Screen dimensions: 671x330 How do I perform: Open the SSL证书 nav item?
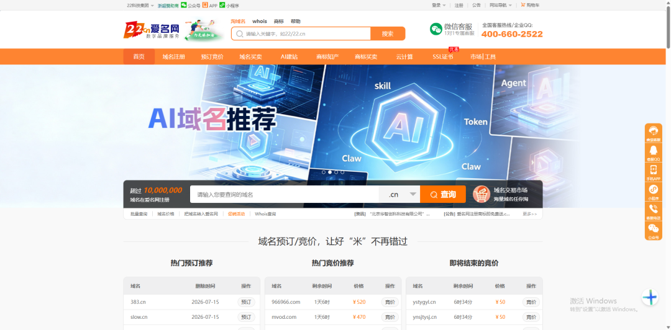coord(442,57)
